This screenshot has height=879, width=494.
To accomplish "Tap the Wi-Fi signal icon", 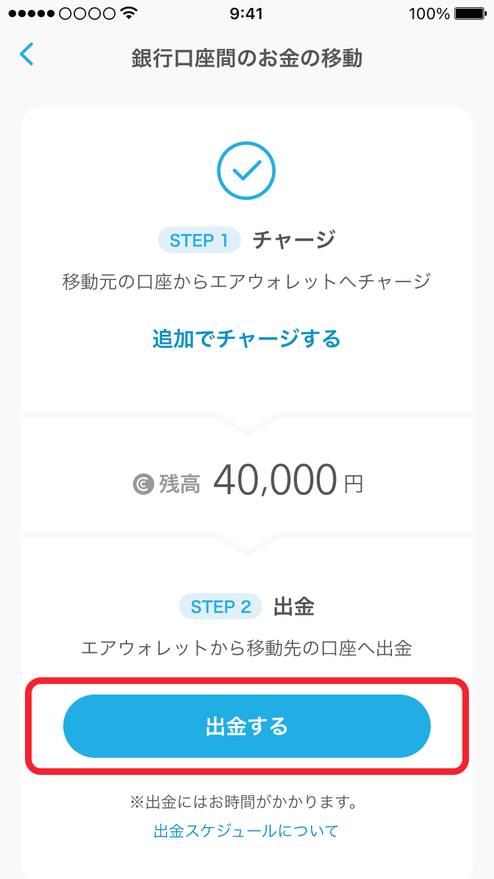I will (129, 14).
